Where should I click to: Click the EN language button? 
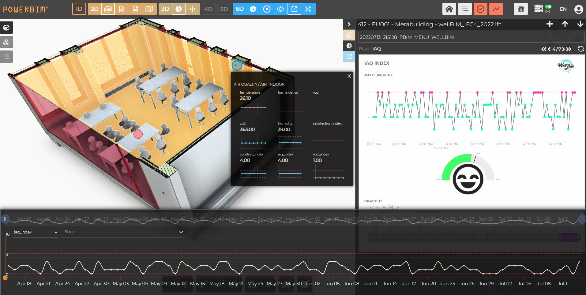point(563,9)
